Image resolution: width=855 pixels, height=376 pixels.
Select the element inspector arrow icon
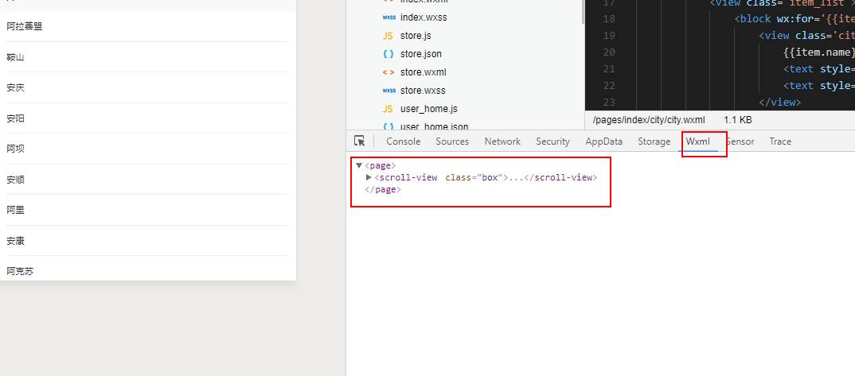click(359, 141)
